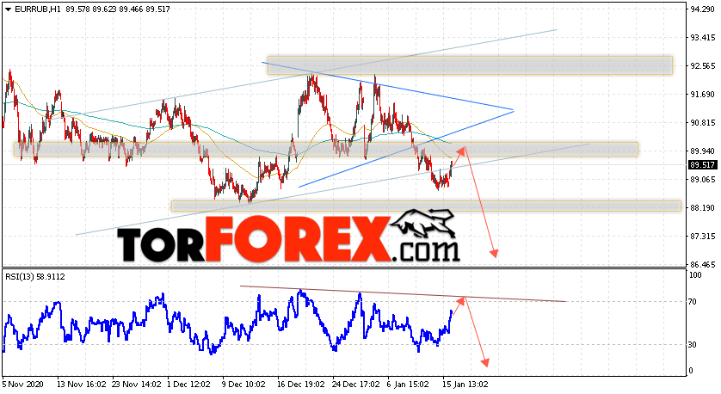
Task: Select the 5 Nov 2020 time label
Action: point(23,384)
